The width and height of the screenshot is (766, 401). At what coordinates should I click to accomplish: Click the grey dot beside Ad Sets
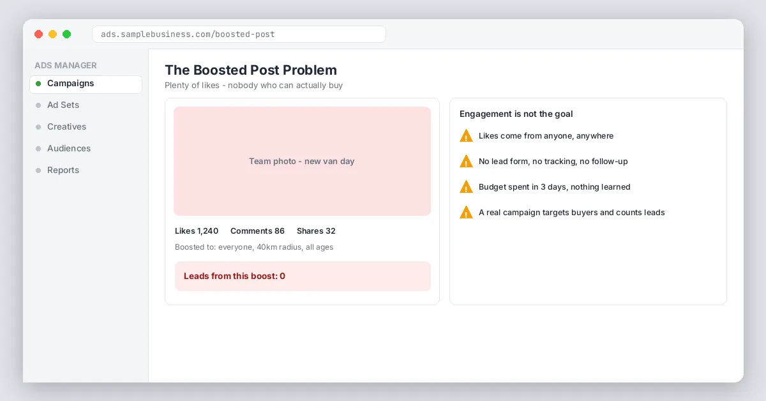(38, 105)
